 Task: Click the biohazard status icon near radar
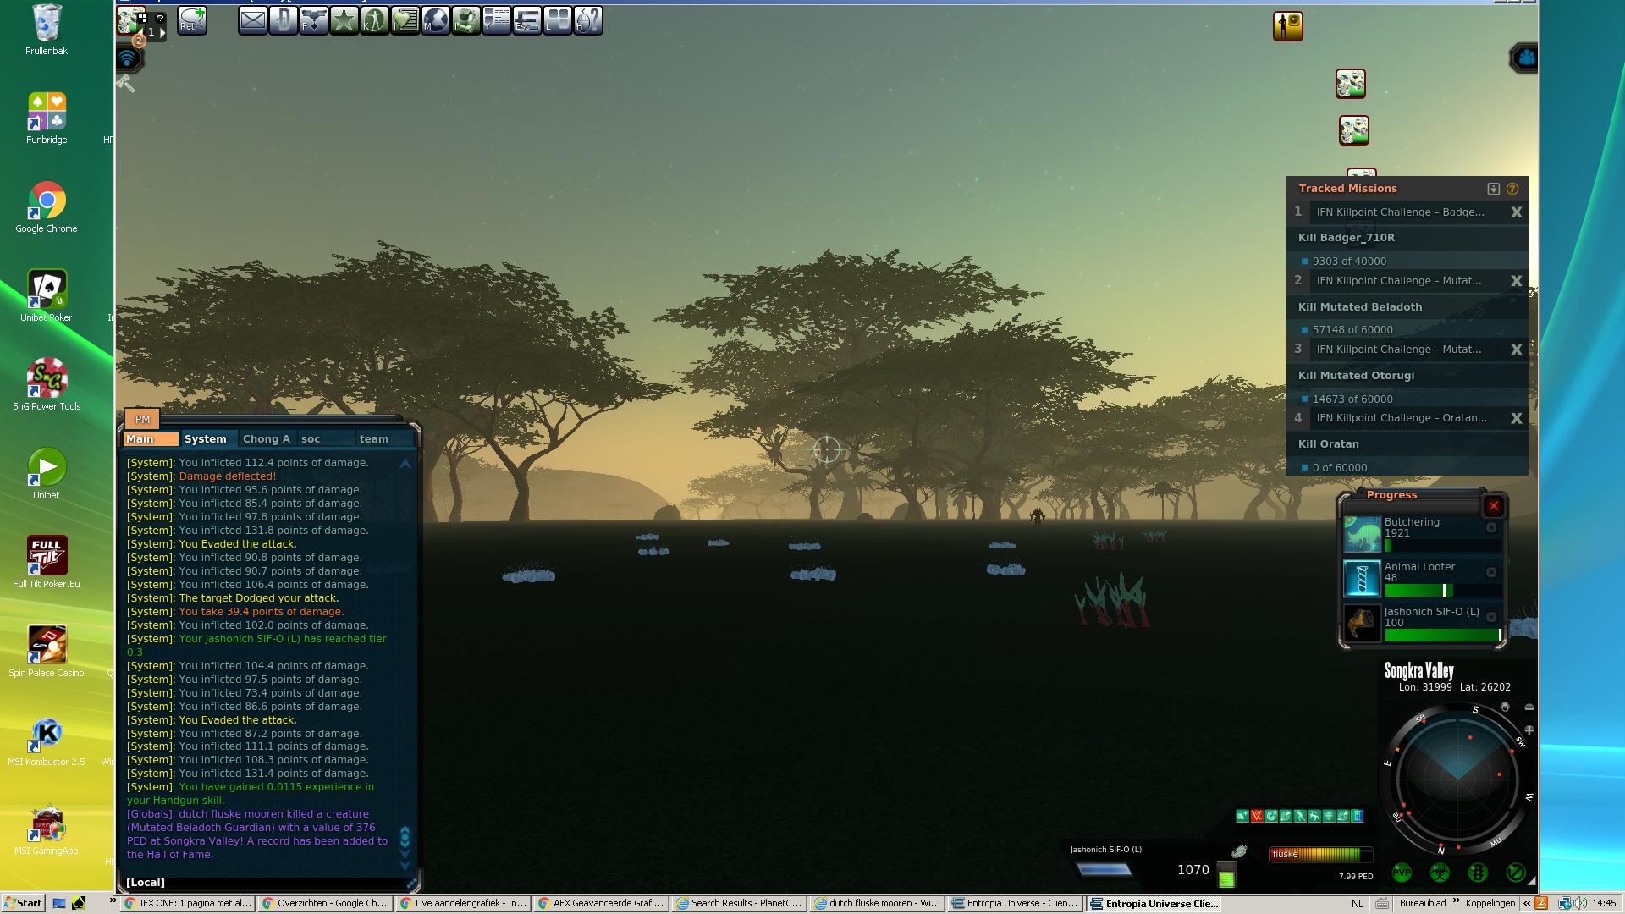point(1440,872)
